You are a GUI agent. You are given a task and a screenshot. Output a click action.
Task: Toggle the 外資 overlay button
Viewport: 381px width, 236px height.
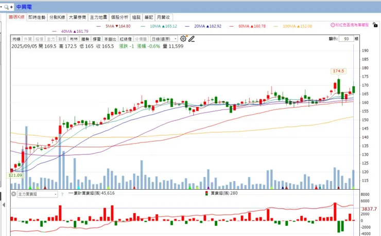pos(28,39)
